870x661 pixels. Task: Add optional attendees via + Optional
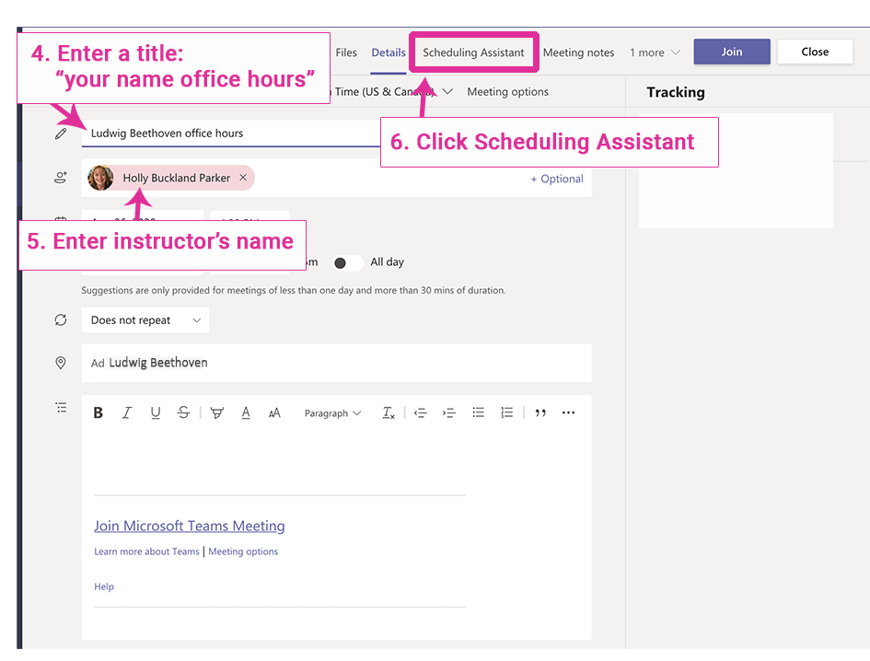[x=556, y=179]
